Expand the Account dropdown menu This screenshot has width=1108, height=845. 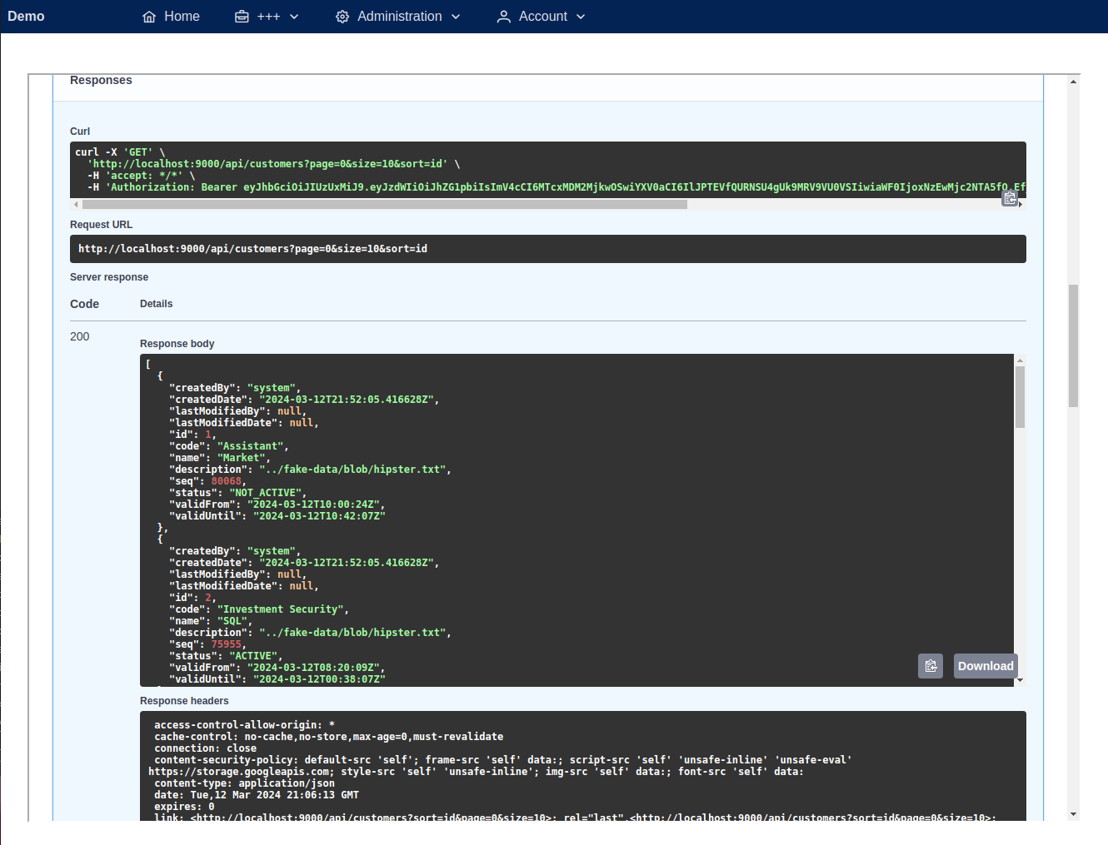click(540, 16)
